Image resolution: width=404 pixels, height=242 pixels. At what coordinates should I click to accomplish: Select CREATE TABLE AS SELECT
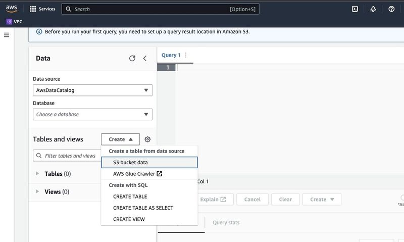[143, 208]
